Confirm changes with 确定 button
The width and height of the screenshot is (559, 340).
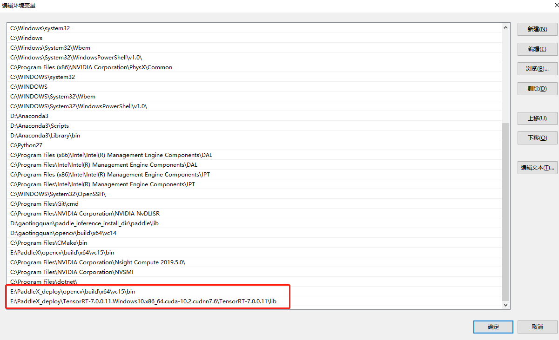(493, 327)
